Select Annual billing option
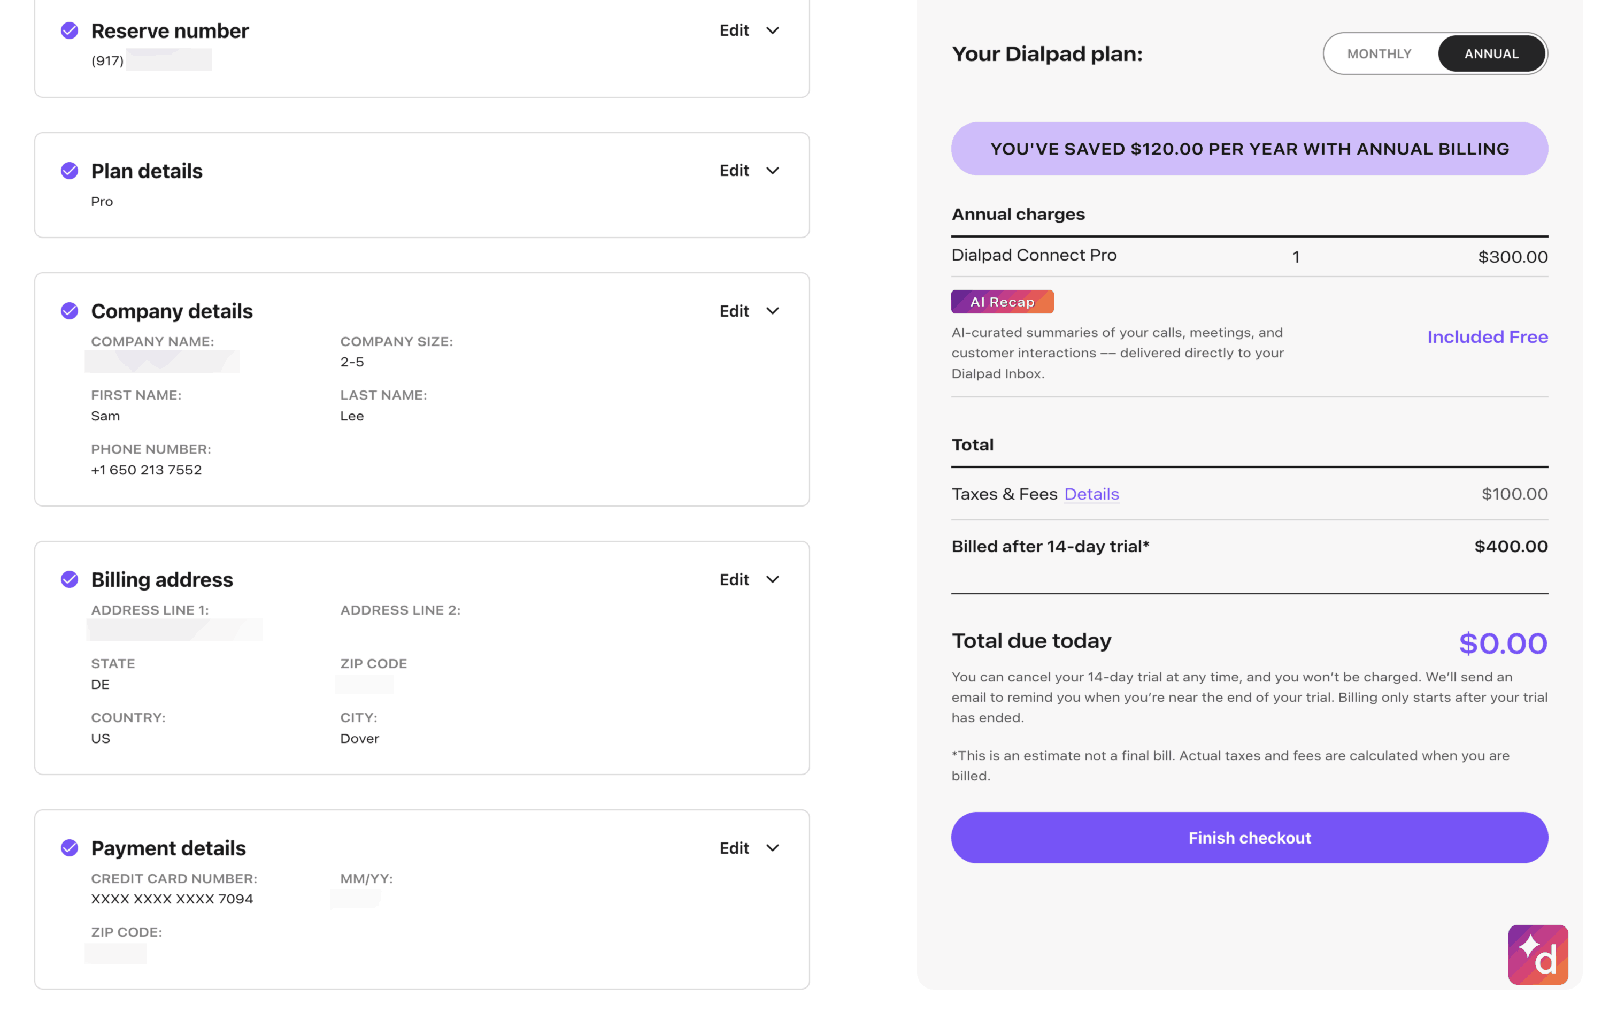Screen dimensions: 1617x1011 point(1491,54)
